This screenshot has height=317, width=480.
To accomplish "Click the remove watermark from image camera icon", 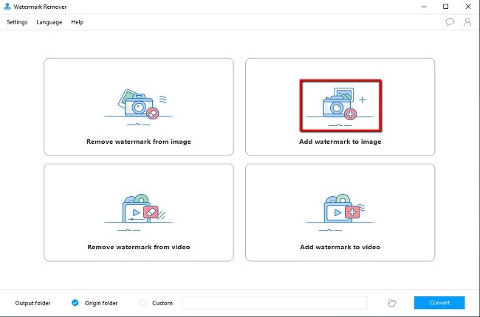I will (138, 105).
